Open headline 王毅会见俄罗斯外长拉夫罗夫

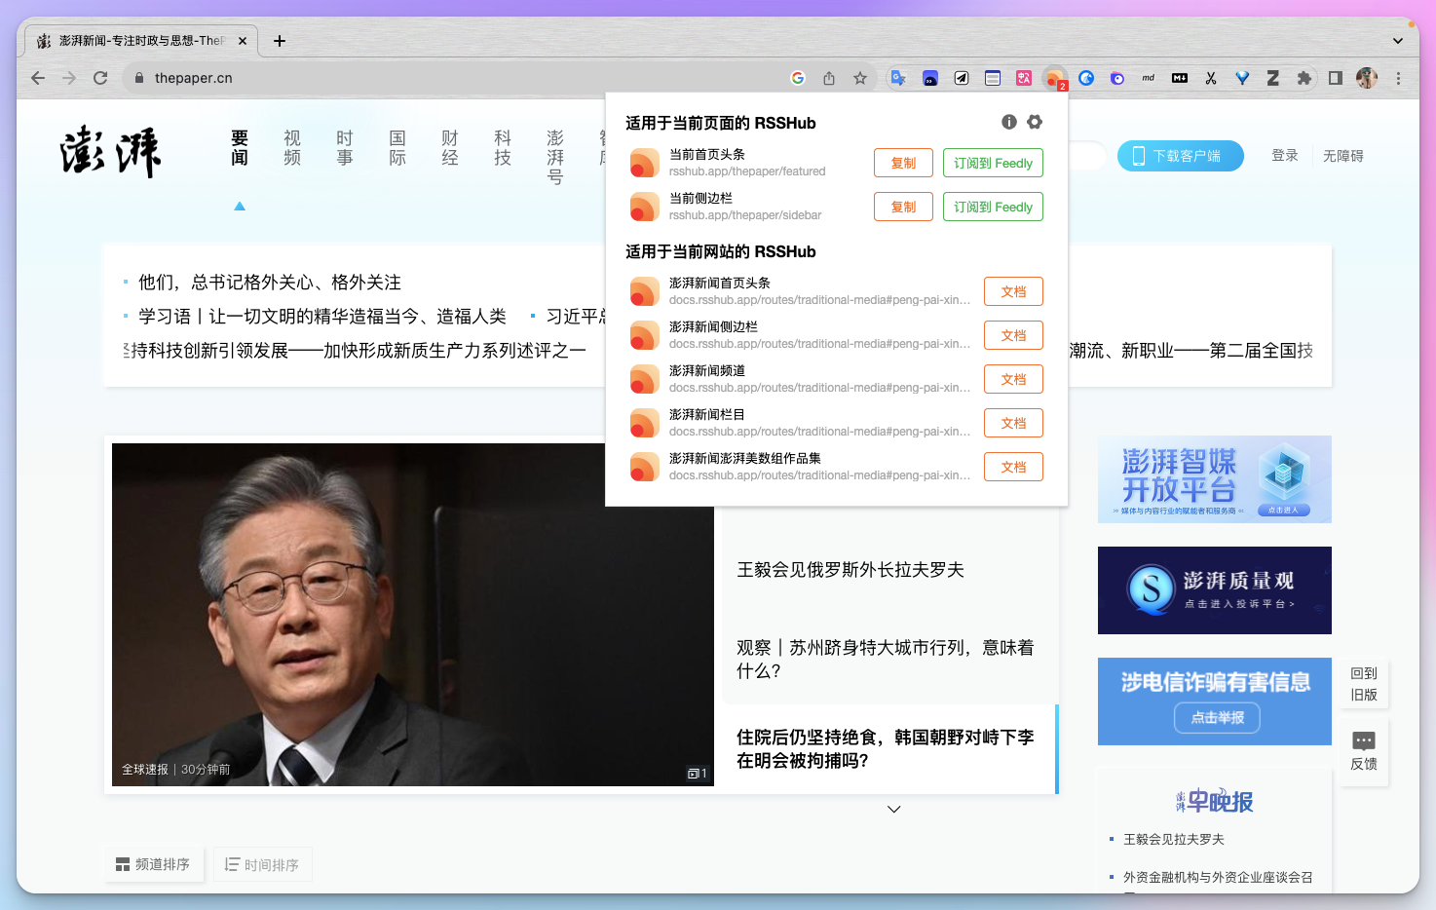[x=850, y=570]
